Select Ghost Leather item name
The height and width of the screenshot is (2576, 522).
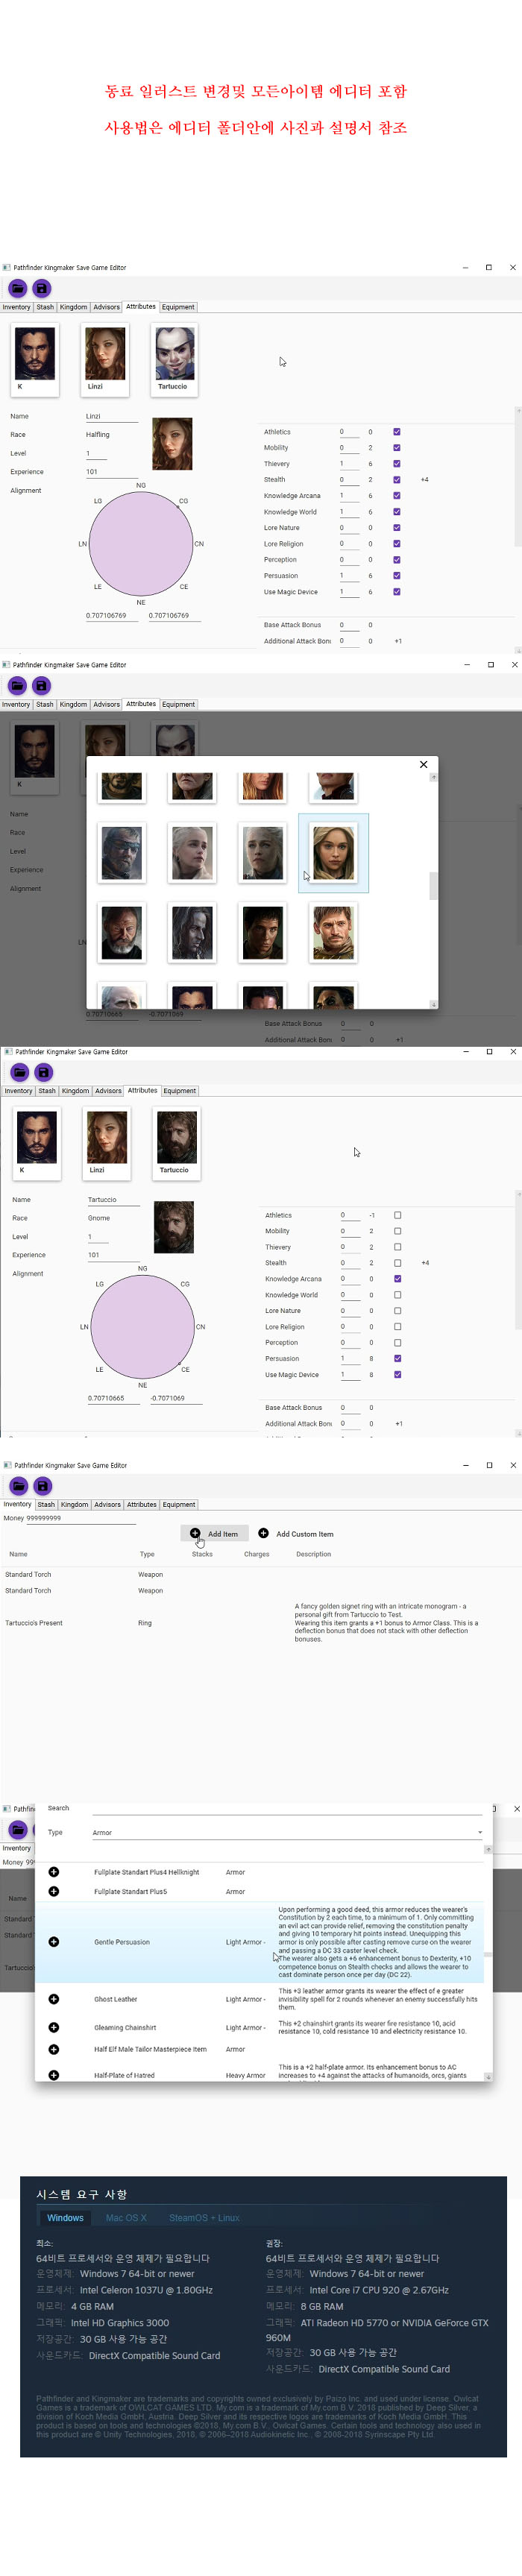[116, 1999]
